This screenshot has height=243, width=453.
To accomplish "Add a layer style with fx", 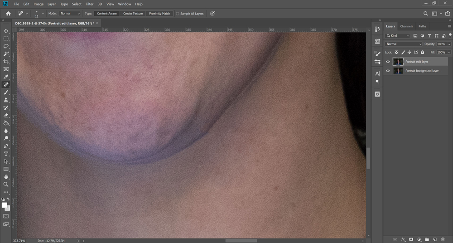I will pos(403,239).
